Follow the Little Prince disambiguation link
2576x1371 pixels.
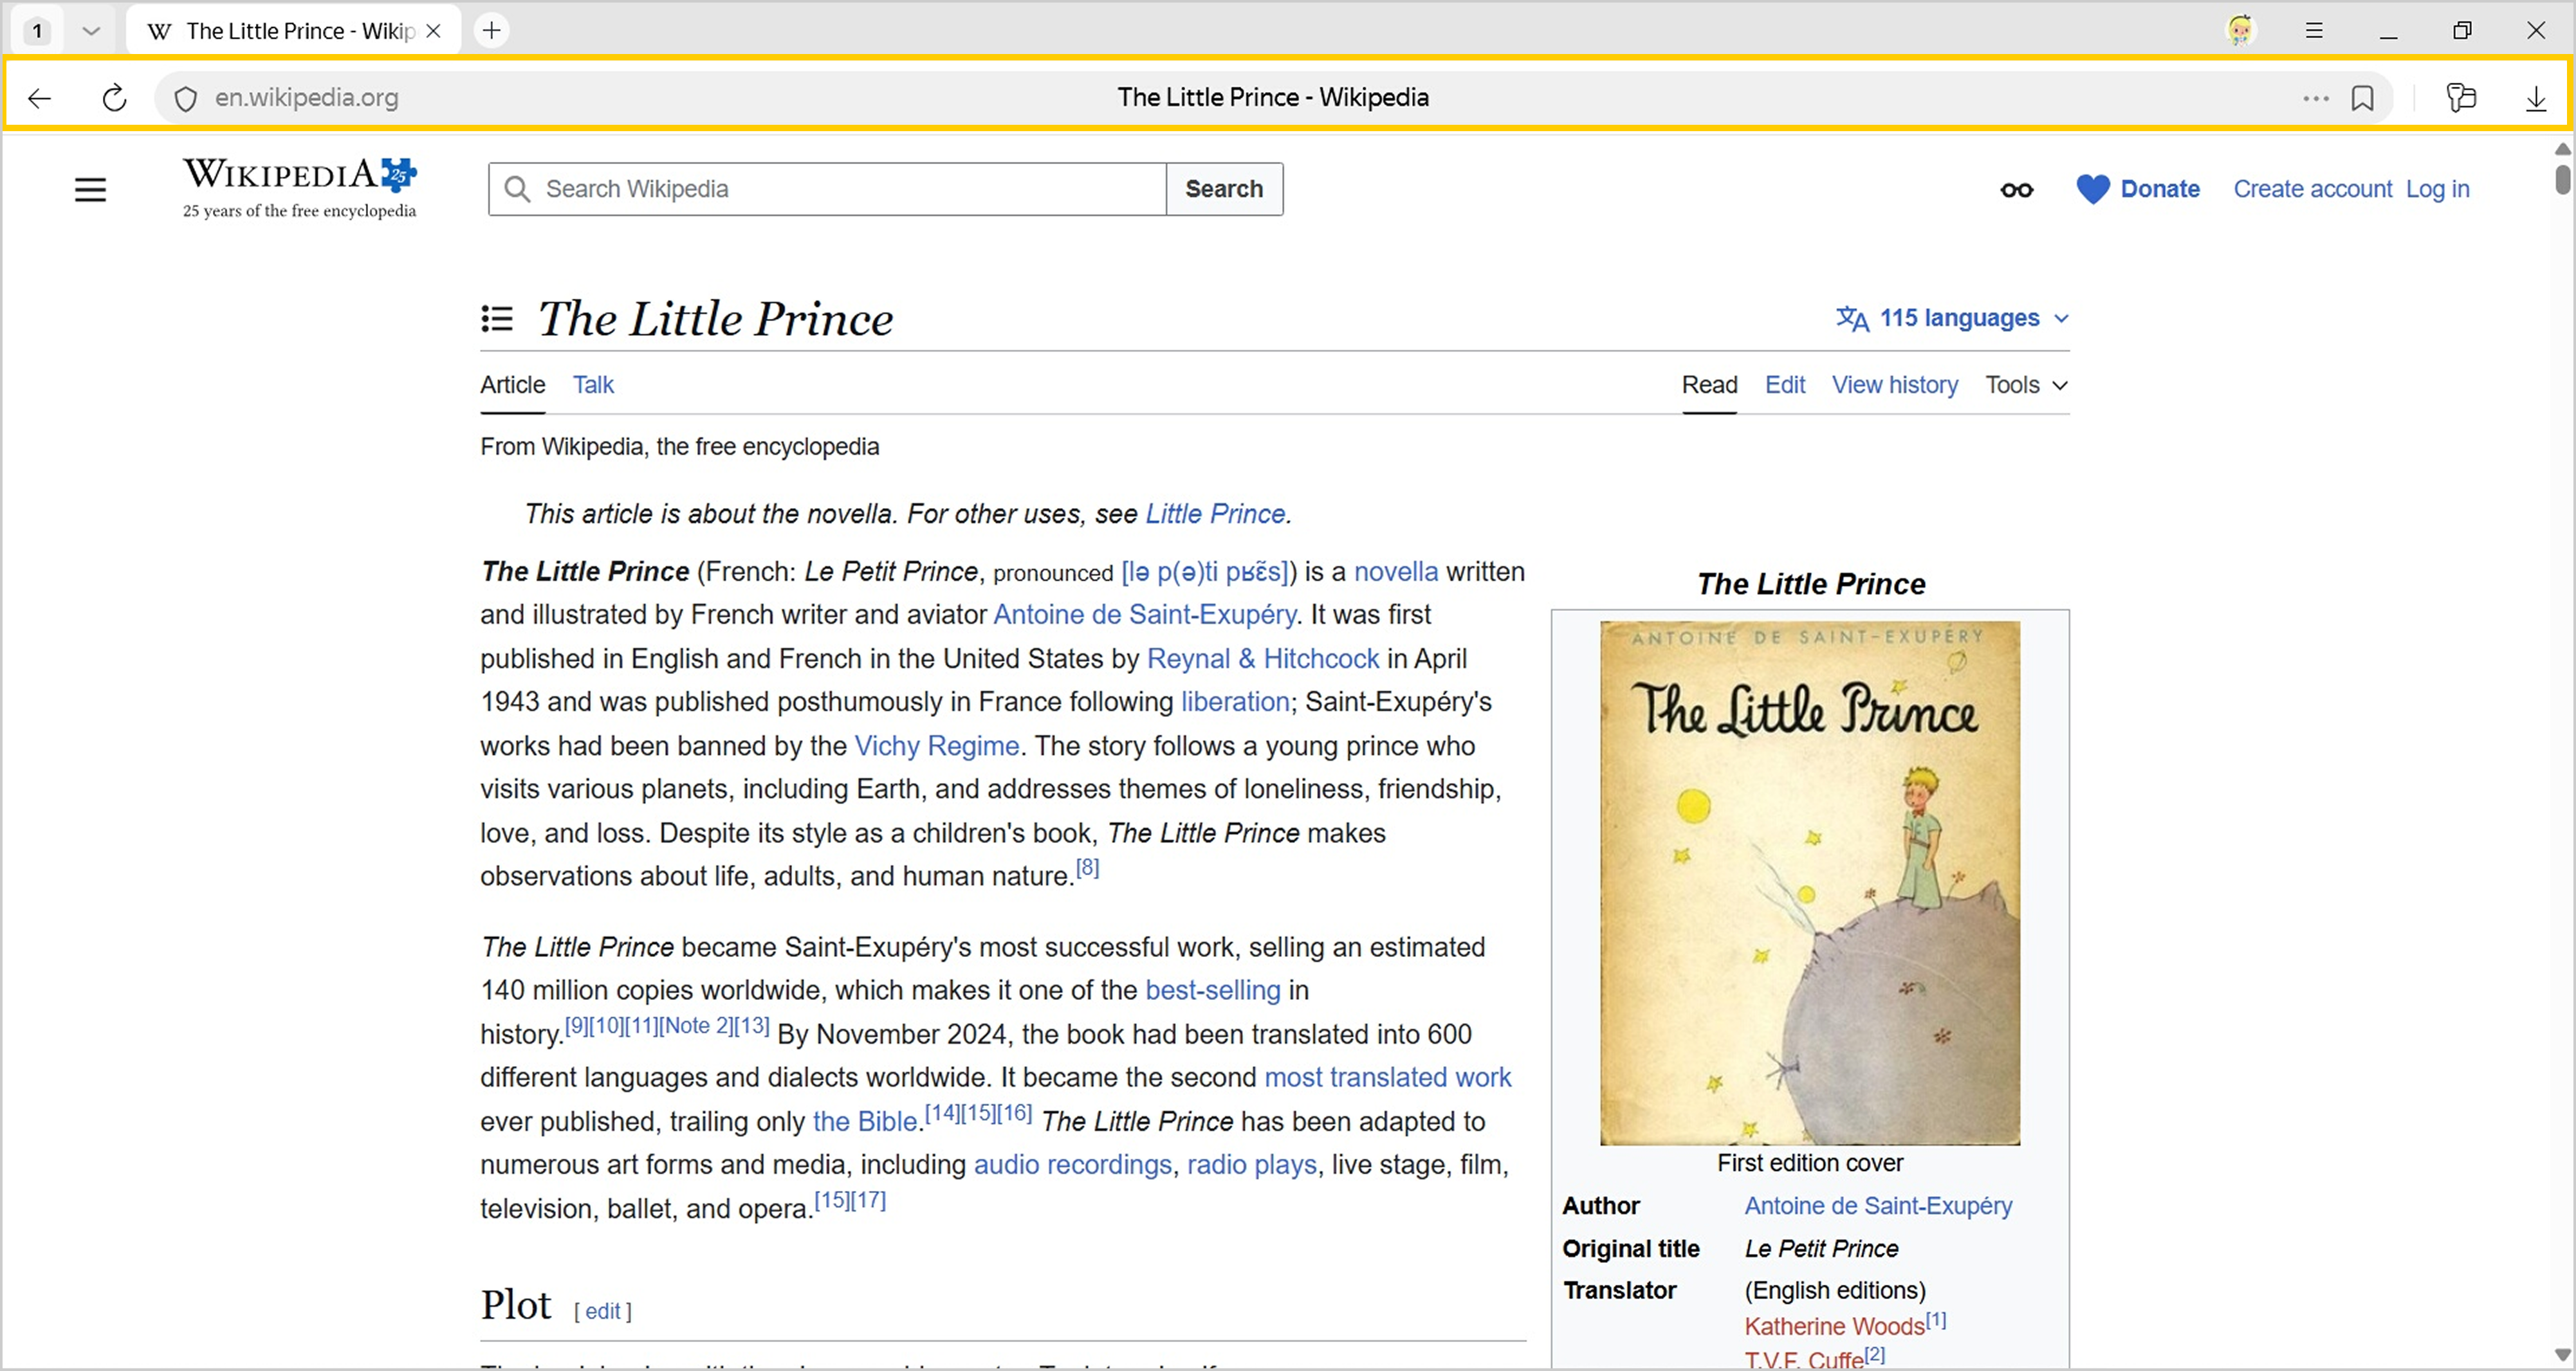1215,514
